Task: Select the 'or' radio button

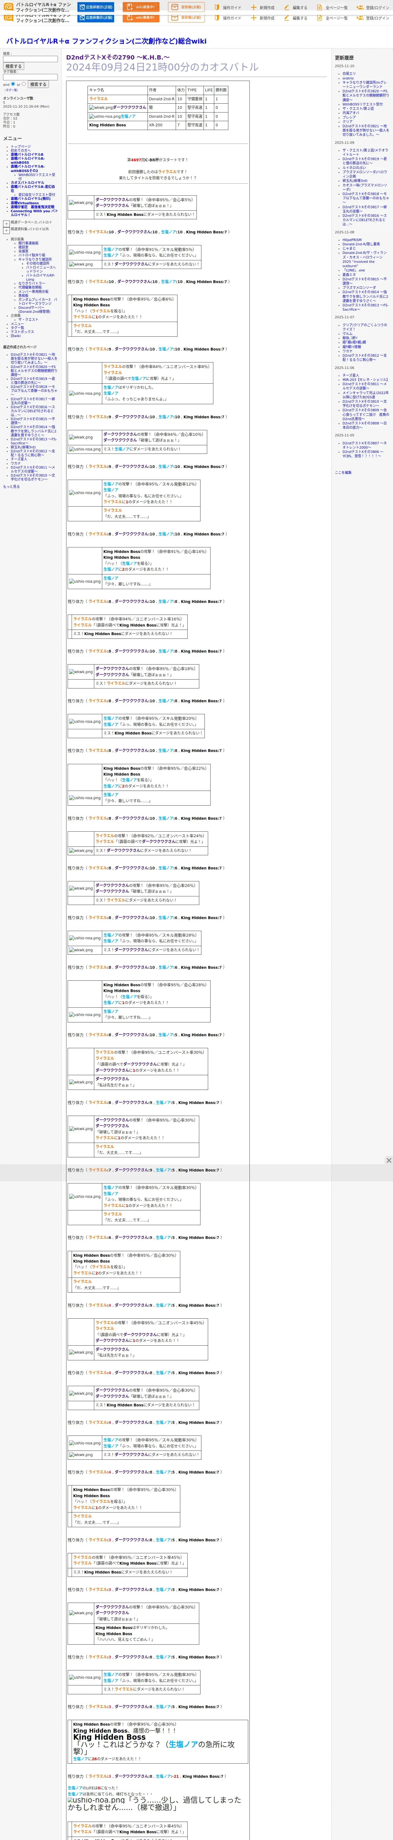Action: (x=24, y=84)
